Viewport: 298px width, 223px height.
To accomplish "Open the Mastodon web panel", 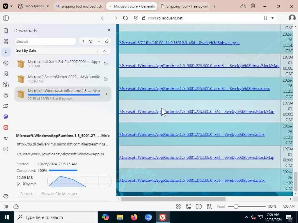I will click(x=6, y=117).
